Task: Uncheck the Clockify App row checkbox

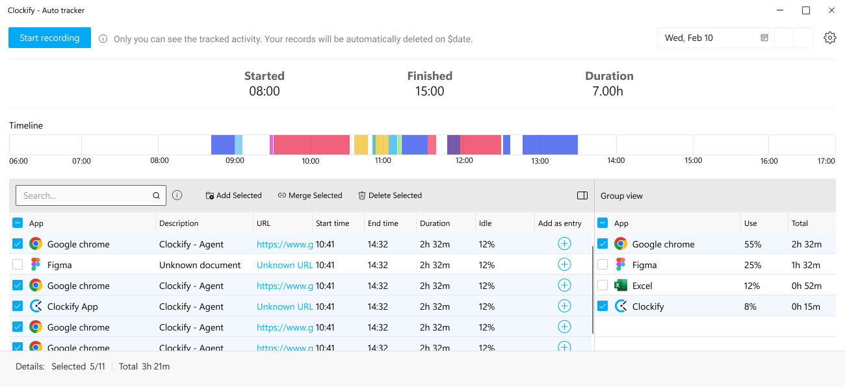Action: coord(18,306)
